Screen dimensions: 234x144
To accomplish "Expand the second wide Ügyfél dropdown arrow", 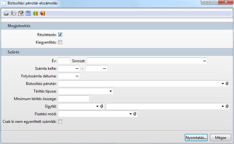I will 223,106.
